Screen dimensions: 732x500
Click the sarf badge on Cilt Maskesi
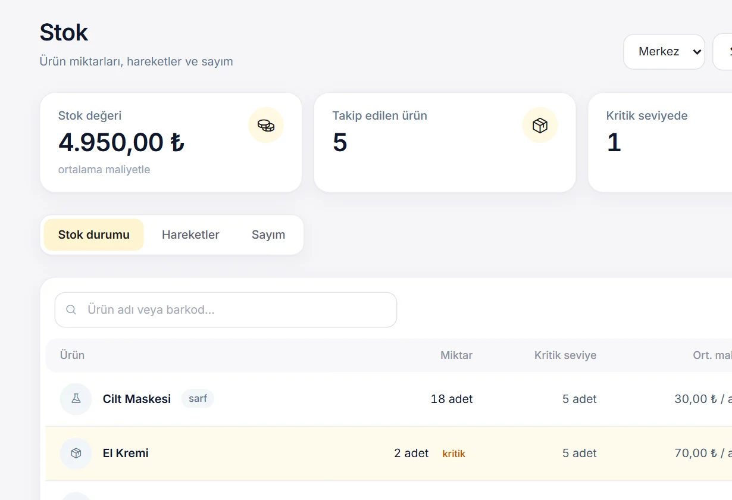tap(198, 398)
